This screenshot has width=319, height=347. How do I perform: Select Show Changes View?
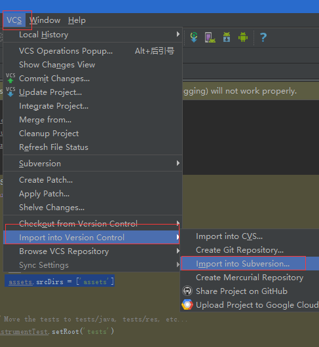click(x=92, y=65)
